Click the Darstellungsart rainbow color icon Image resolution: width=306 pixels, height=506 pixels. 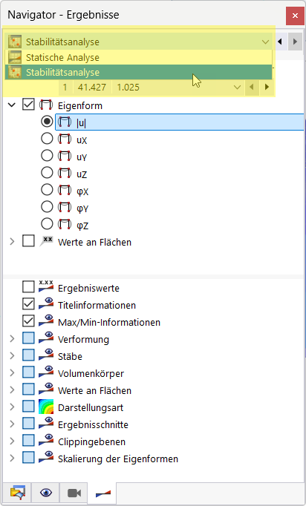(x=46, y=407)
